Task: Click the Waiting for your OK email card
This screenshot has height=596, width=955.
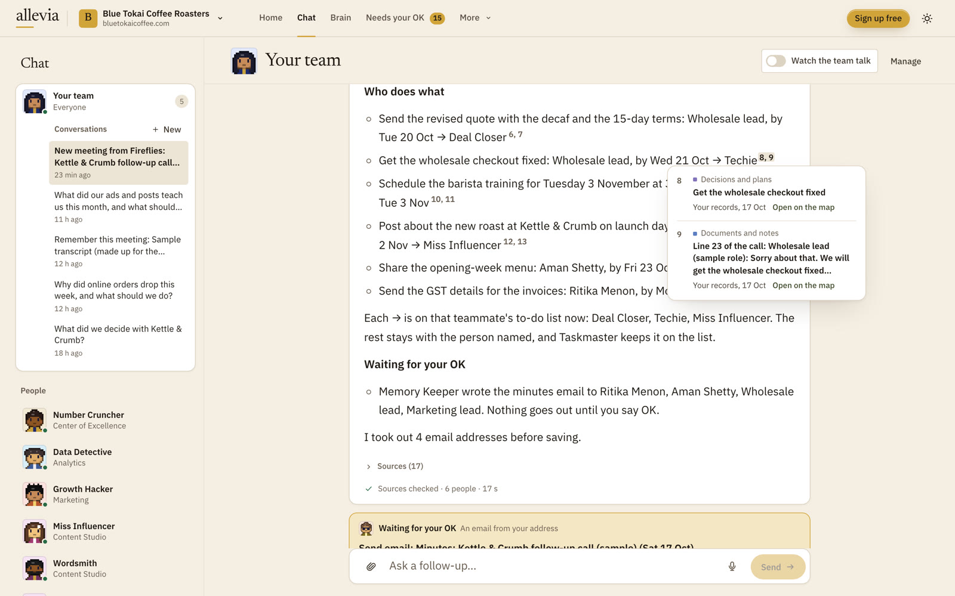Action: tap(580, 531)
